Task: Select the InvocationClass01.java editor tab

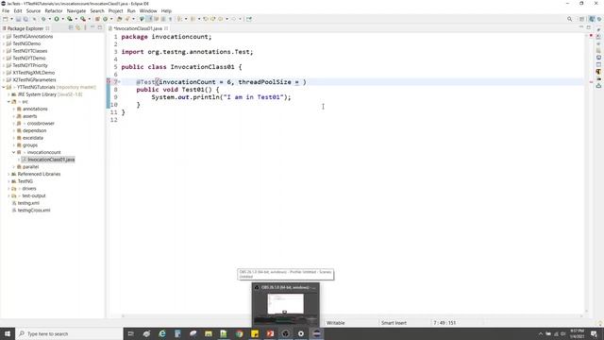Action: [138, 28]
